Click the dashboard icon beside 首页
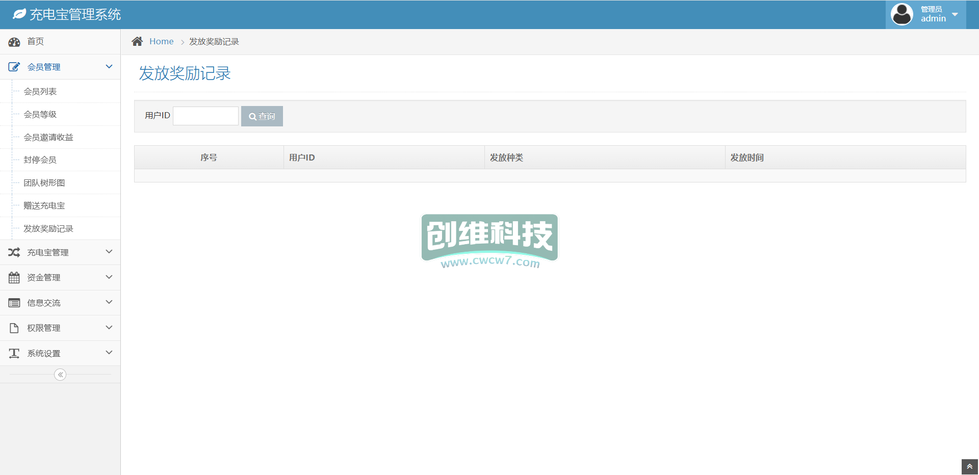This screenshot has width=979, height=475. point(14,42)
